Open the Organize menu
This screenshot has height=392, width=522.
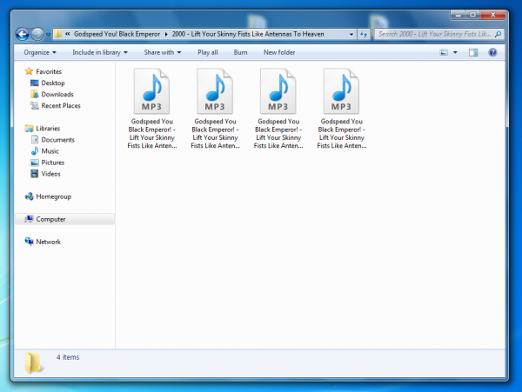coord(40,52)
